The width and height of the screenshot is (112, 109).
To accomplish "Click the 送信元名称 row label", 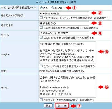I will point(7,25).
